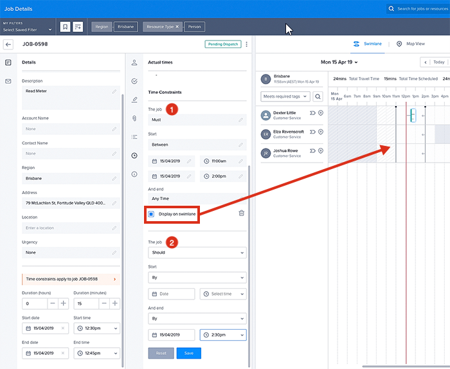Click the Pending Dispatch status badge
450x369 pixels.
[x=223, y=44]
